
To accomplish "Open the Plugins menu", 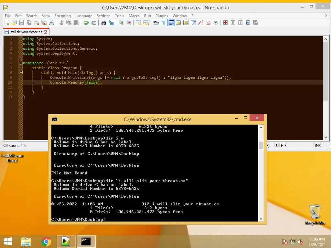I will coord(162,16).
